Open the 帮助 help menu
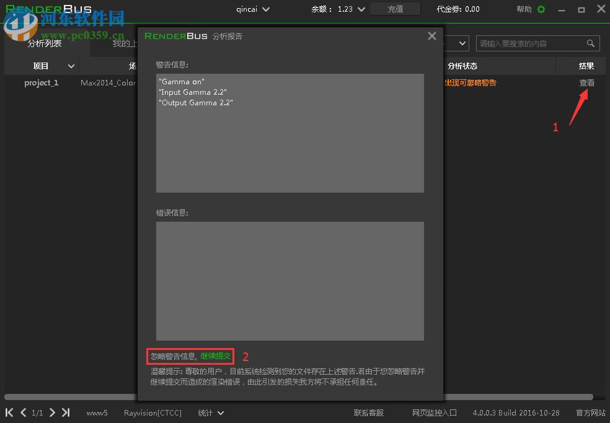610x423 pixels. pyautogui.click(x=523, y=9)
